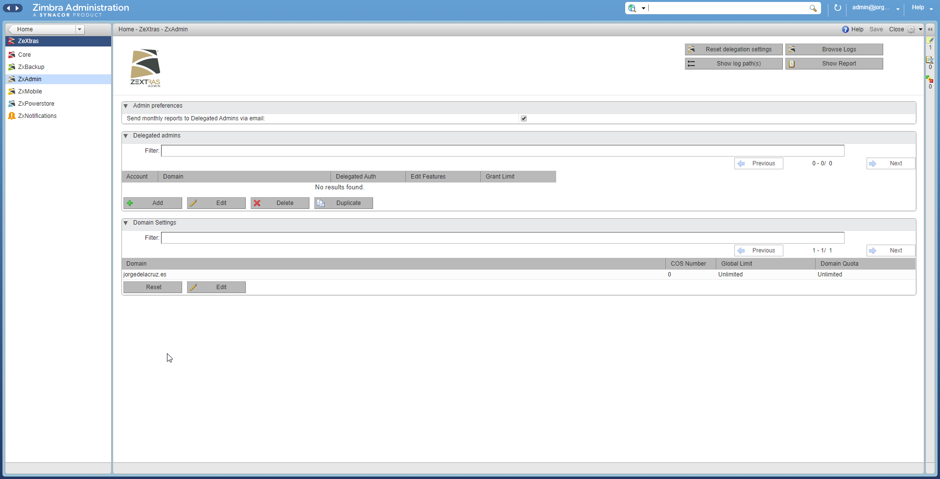Click Next in Delegated admins pager
Image resolution: width=940 pixels, height=479 pixels.
(x=891, y=163)
